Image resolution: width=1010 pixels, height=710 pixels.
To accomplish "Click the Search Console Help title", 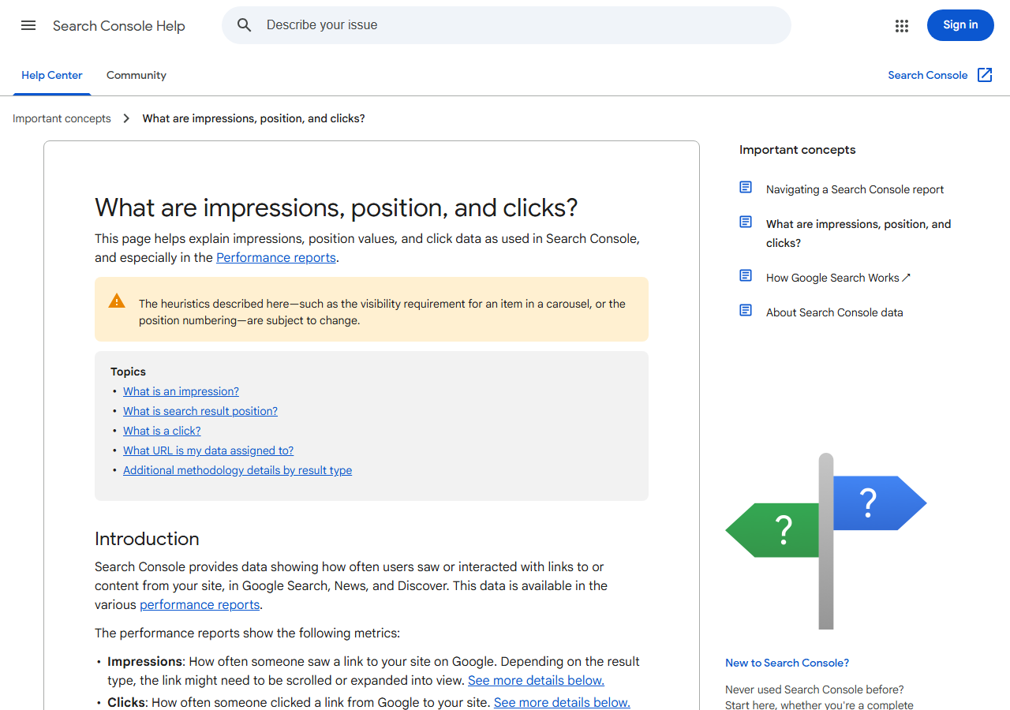I will tap(118, 26).
